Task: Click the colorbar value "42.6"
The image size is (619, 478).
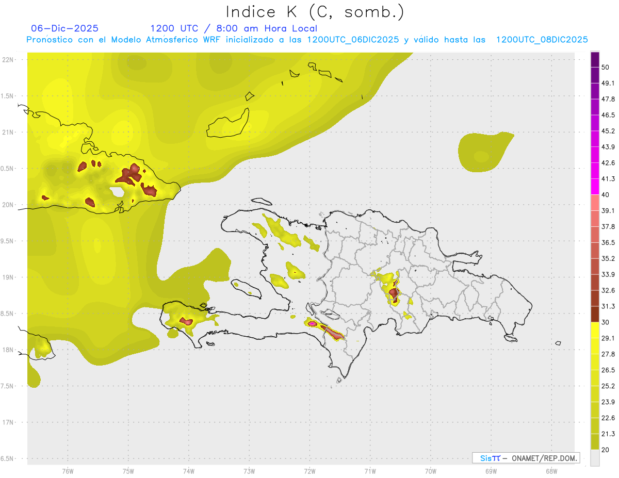Action: pos(608,163)
